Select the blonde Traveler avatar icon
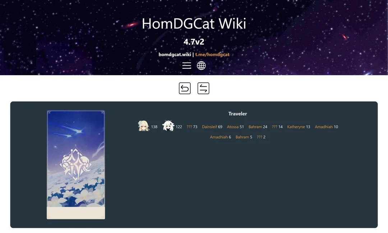 (143, 126)
